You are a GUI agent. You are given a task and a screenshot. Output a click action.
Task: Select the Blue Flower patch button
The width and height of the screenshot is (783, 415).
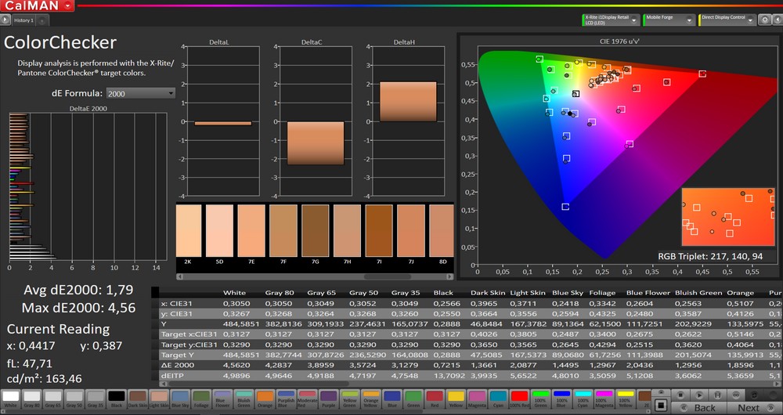point(222,399)
